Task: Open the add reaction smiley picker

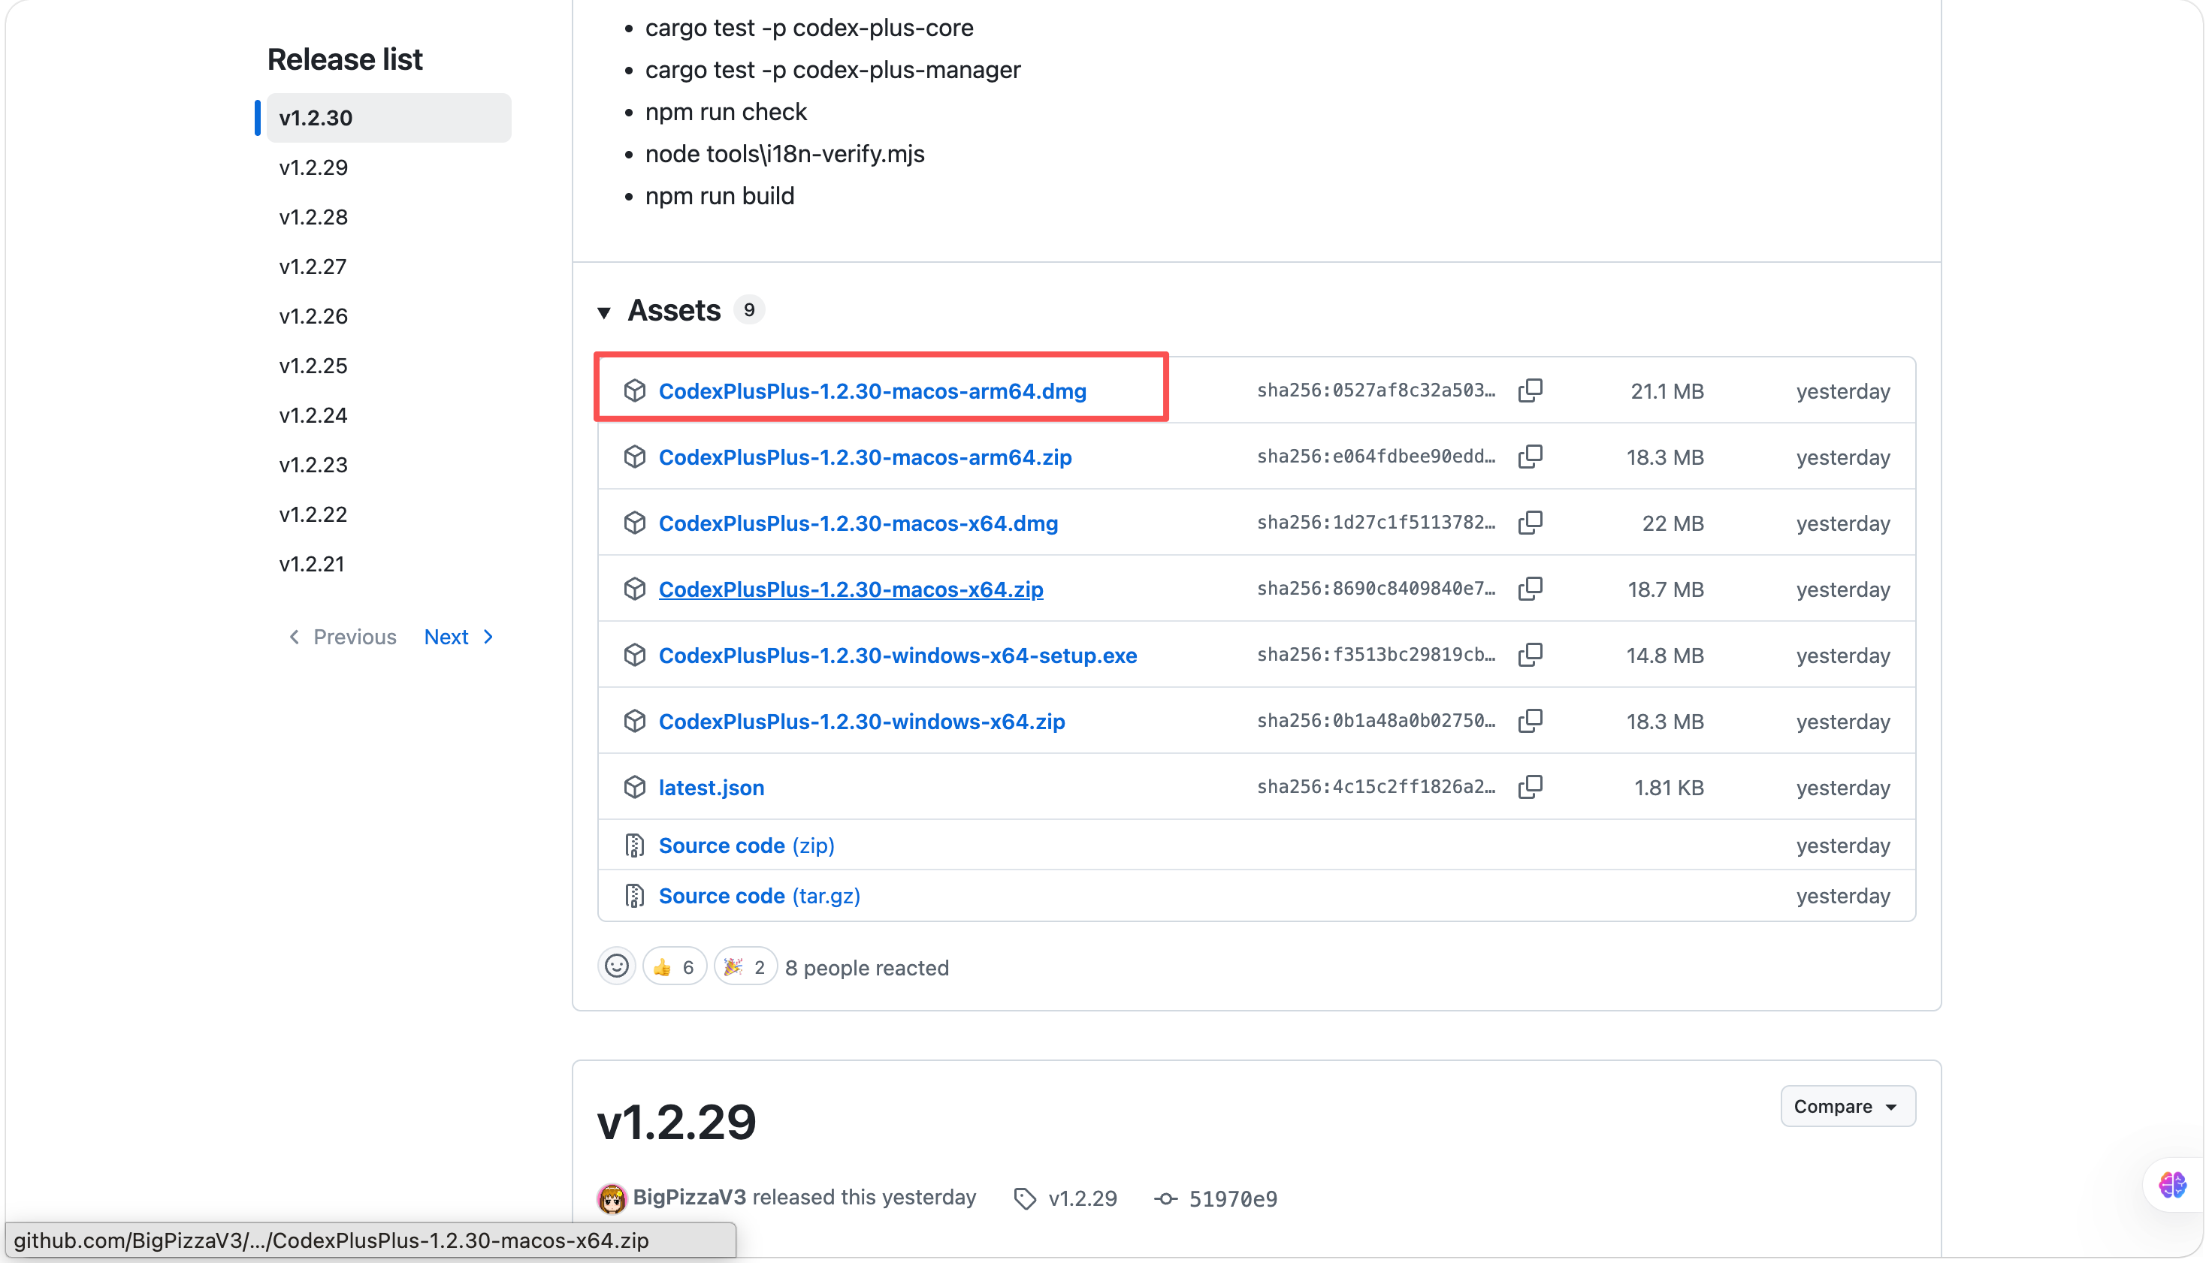Action: [616, 966]
